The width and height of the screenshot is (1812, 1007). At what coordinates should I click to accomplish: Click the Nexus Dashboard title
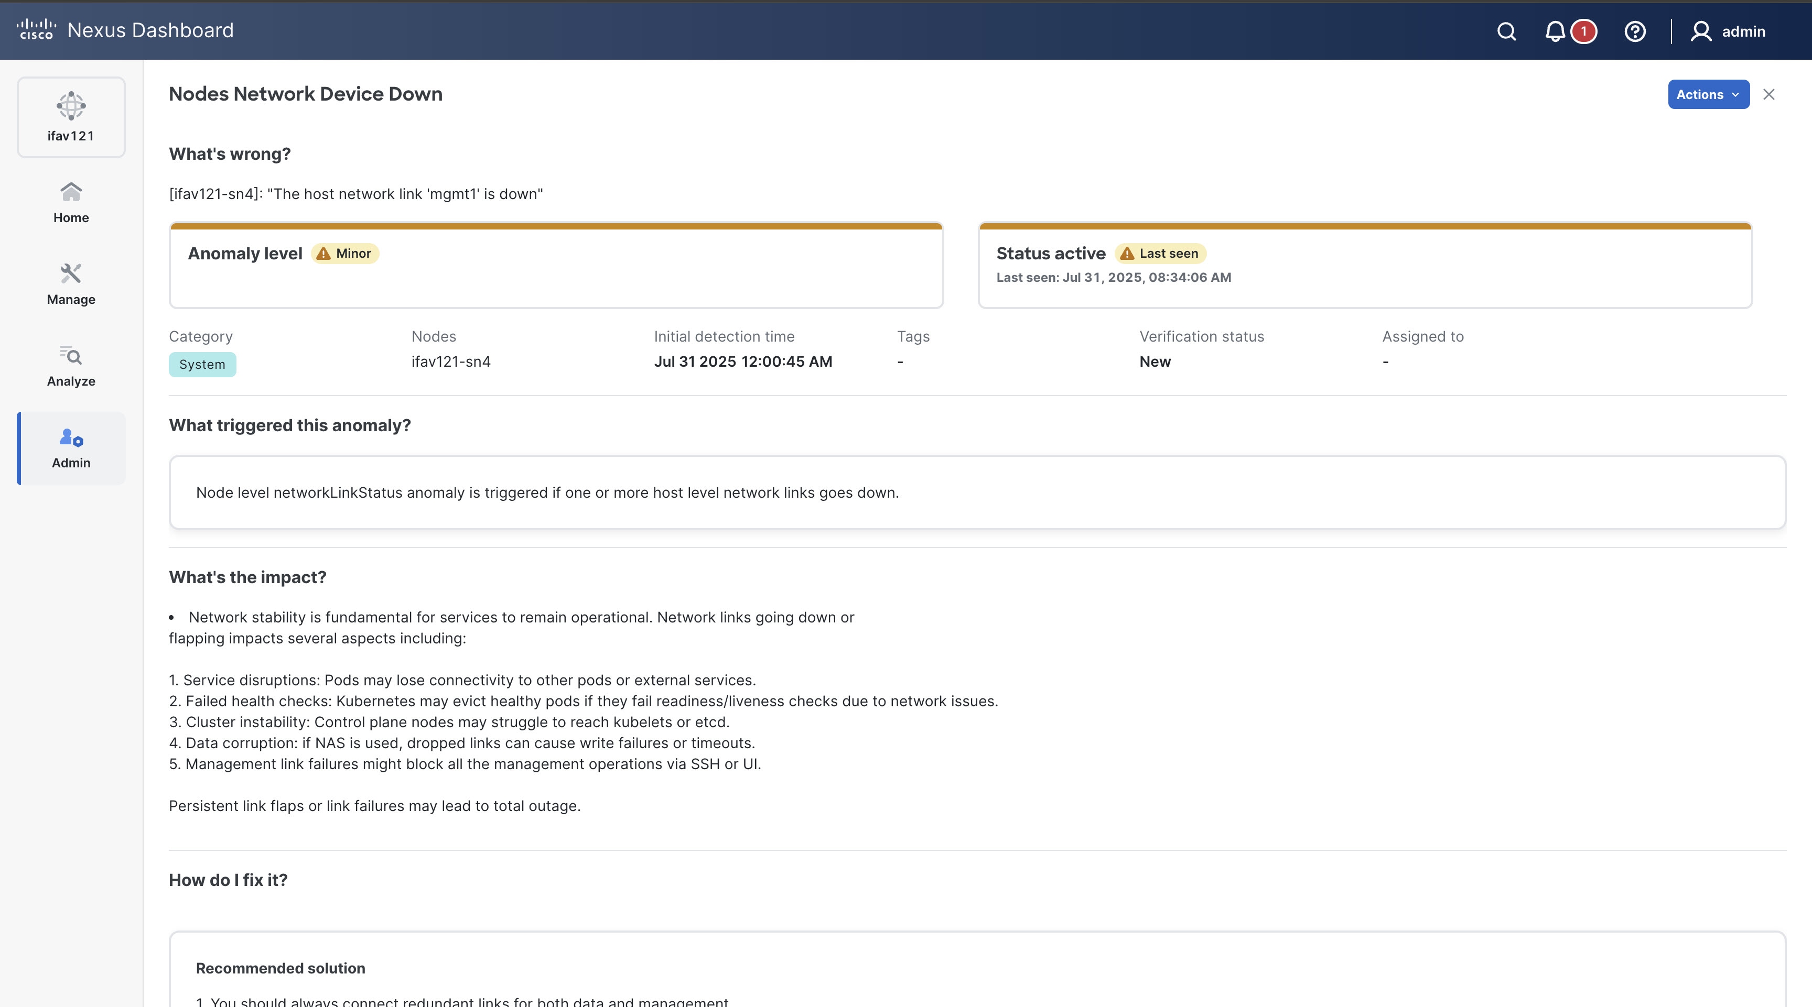click(x=150, y=30)
